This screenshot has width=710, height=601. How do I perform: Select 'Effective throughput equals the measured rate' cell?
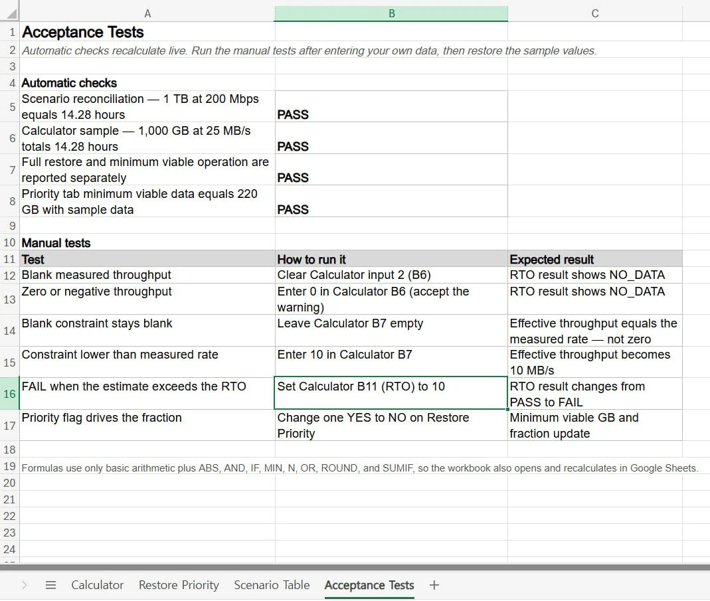(x=594, y=331)
